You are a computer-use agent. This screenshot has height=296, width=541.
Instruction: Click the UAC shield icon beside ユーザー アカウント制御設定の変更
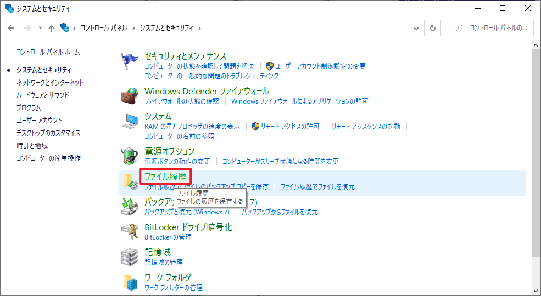tap(270, 66)
